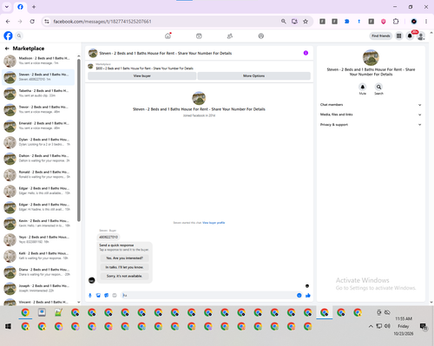Click the facebook.com address bar URL
The height and width of the screenshot is (346, 434).
click(x=102, y=22)
